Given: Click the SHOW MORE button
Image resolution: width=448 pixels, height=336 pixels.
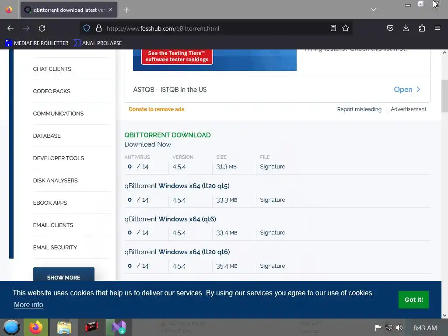Looking at the screenshot, I should pos(64,275).
